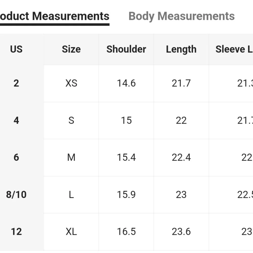Image resolution: width=253 pixels, height=253 pixels.
Task: Click US size 12 row label
Action: [16, 231]
